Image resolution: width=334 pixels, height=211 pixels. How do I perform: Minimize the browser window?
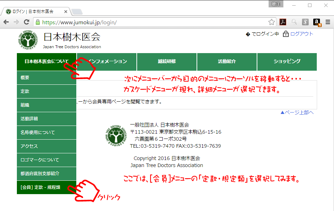pos(294,5)
